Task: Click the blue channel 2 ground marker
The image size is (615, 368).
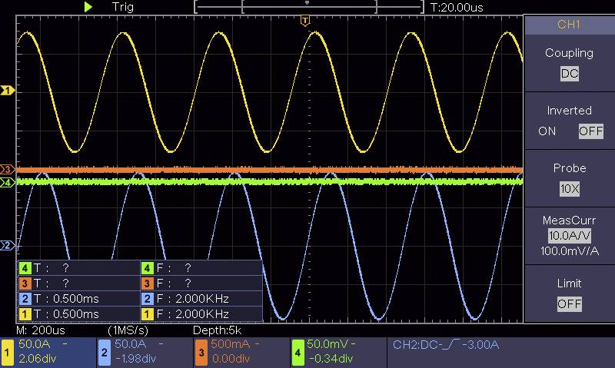Action: tap(7, 246)
